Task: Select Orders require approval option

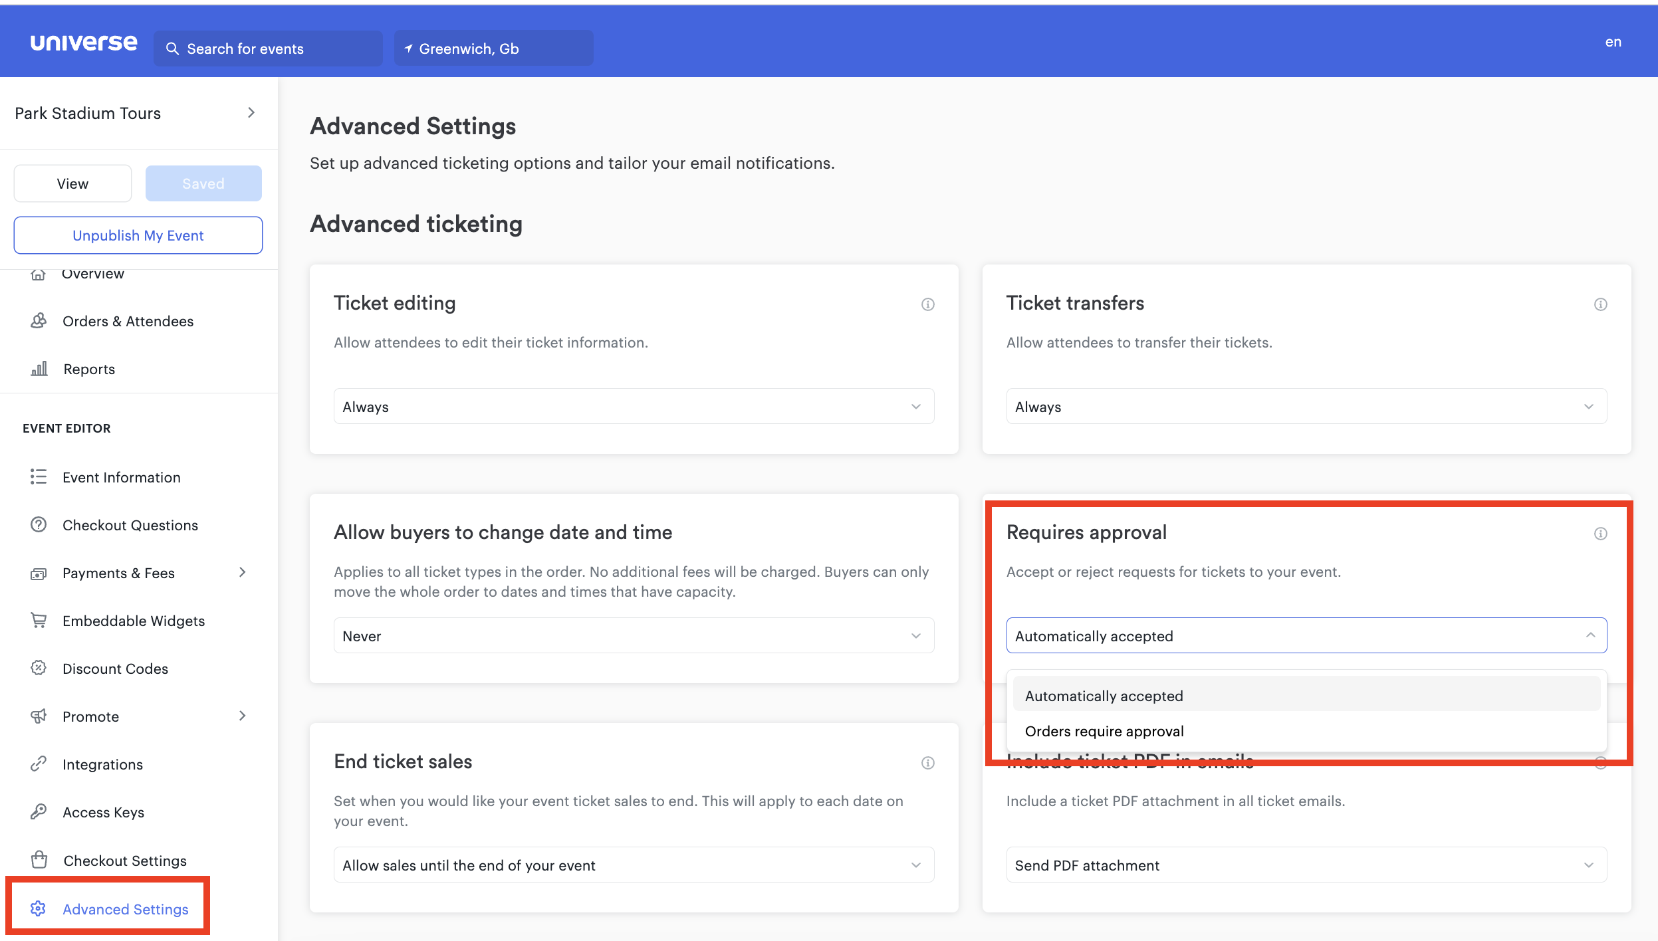Action: tap(1105, 730)
